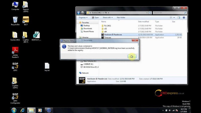
Task: Click the Show desktop button
Action: click(190, 110)
